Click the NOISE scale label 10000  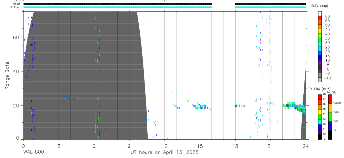337,103
